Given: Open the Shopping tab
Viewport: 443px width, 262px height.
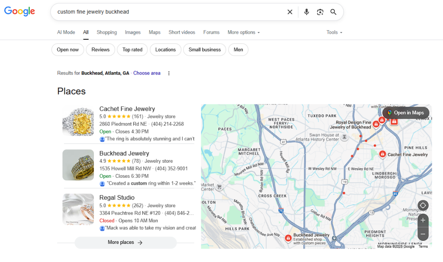Looking at the screenshot, I should pyautogui.click(x=107, y=32).
